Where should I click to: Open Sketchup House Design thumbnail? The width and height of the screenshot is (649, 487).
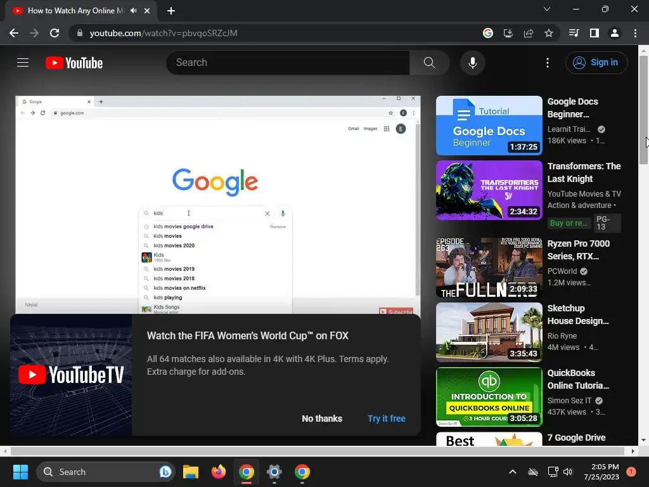tap(489, 332)
